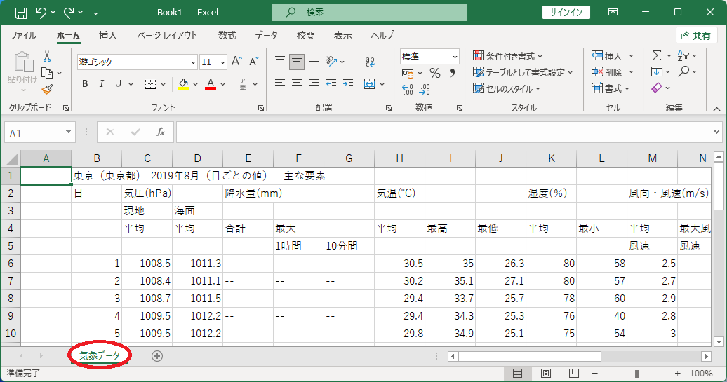Open the insert function fx dialog

[161, 132]
